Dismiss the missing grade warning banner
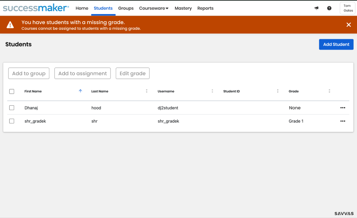This screenshot has height=218, width=357. click(348, 25)
